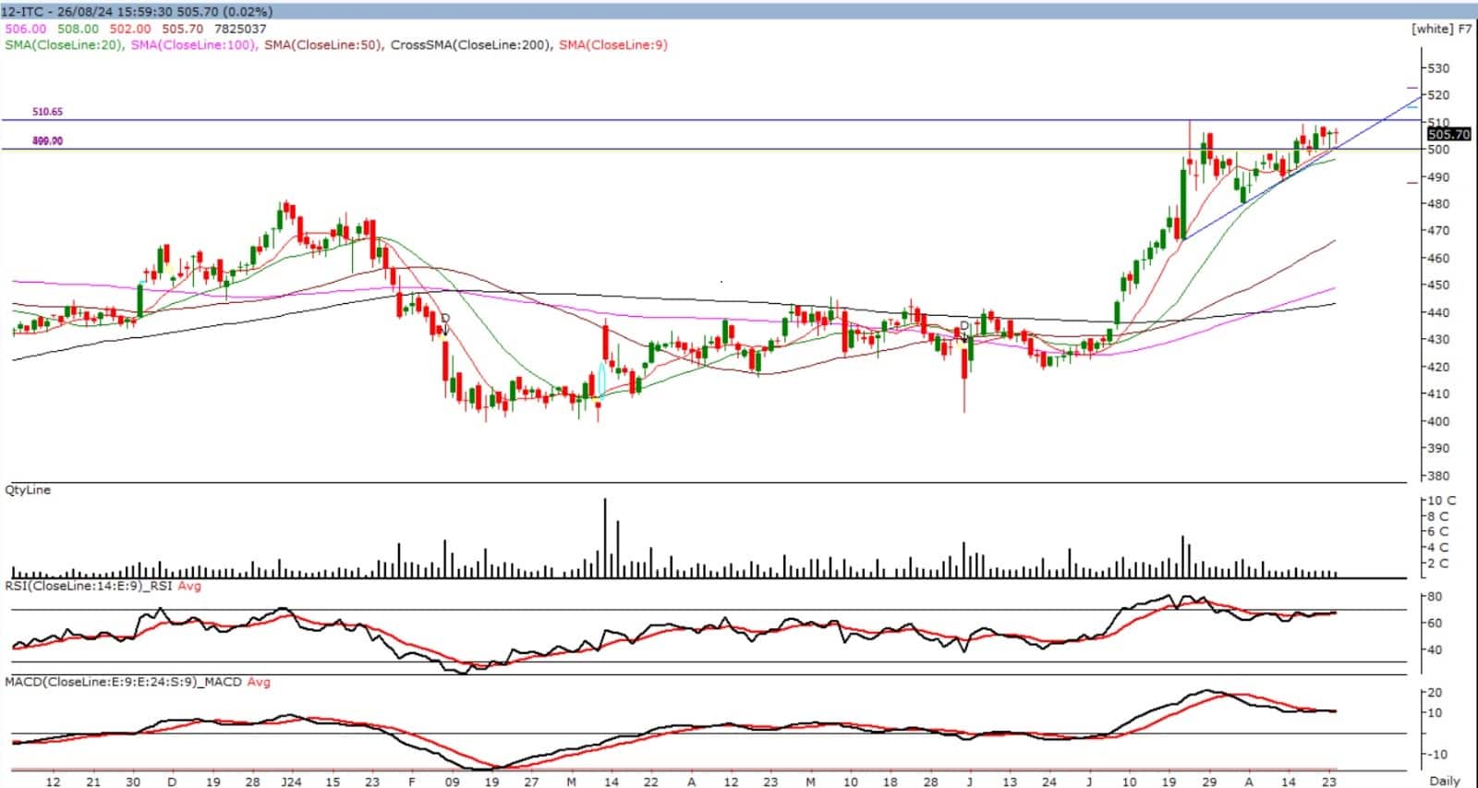Click the [white] F7 theme label
Image resolution: width=1478 pixels, height=788 pixels.
click(x=1441, y=29)
